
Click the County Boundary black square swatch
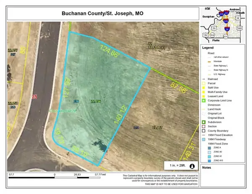coord(204,131)
